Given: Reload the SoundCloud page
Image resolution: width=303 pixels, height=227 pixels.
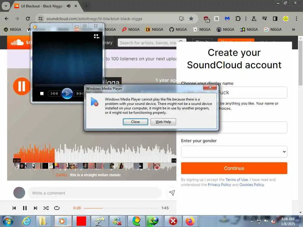Looking at the screenshot, I should 28,19.
